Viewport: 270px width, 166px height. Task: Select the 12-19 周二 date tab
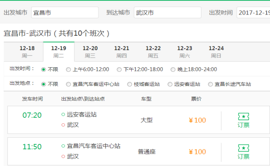pyautogui.click(x=59, y=52)
